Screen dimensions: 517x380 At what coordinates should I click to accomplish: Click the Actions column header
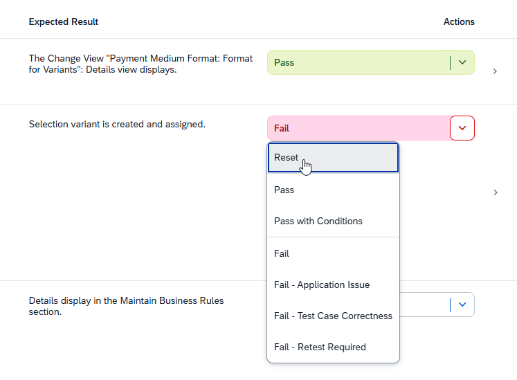[x=459, y=22]
